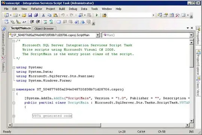Open the Main() member dropdown
This screenshot has width=202, height=135.
[191, 35]
